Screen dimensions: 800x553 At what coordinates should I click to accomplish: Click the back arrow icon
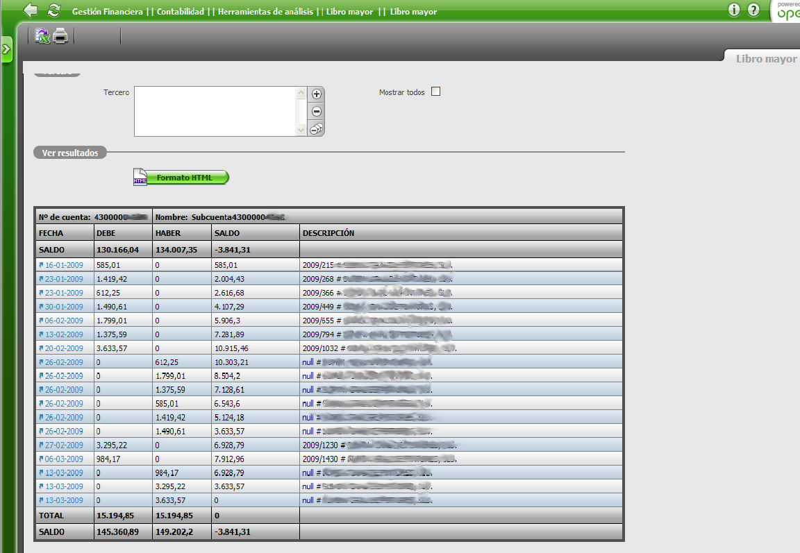click(31, 10)
